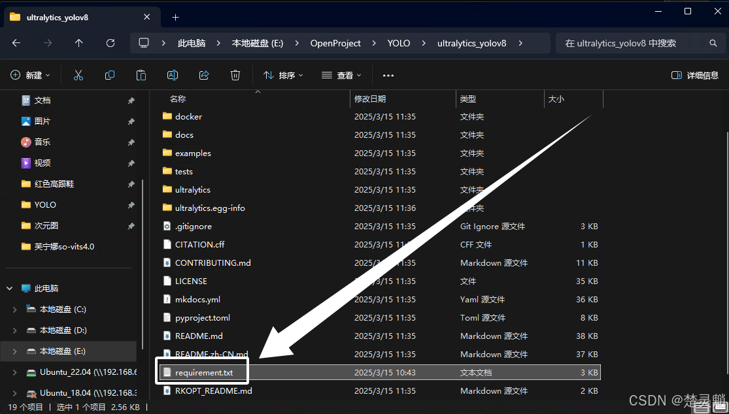Viewport: 729px width, 414px height.
Task: Navigate to OpenProject breadcrumb
Action: [335, 43]
